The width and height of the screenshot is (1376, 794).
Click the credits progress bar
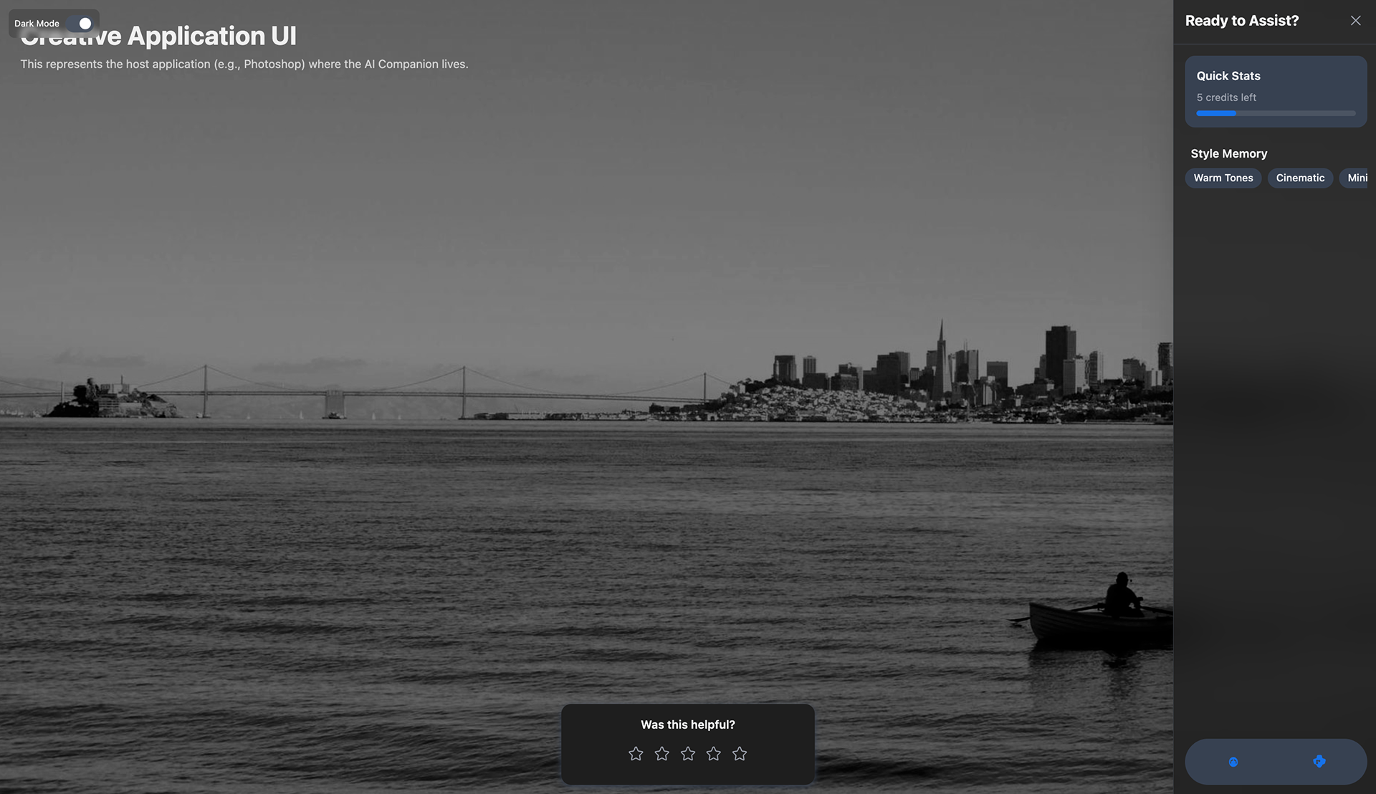click(x=1276, y=113)
